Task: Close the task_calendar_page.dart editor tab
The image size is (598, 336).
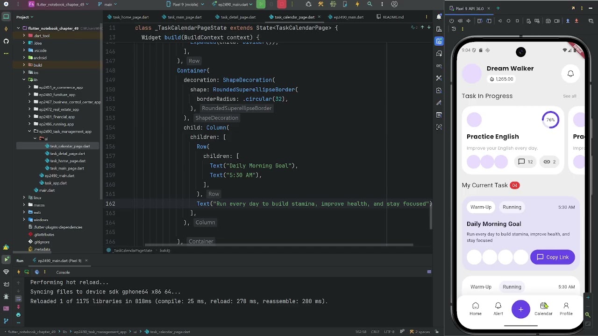Action: click(319, 17)
